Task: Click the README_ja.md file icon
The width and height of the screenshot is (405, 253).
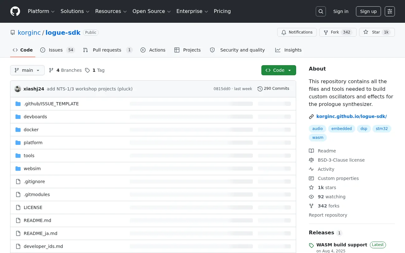Action: point(18,233)
